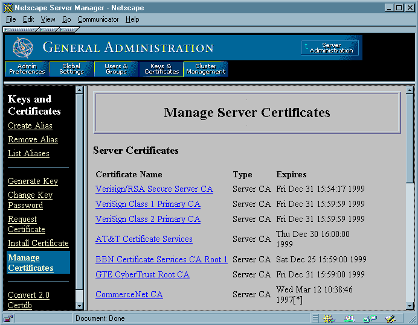Click the security padlock icon in status bar

[x=8, y=318]
